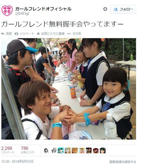This screenshot has width=143, height=167.
Task: Click the フォロー follow button
Action: (x=123, y=9)
